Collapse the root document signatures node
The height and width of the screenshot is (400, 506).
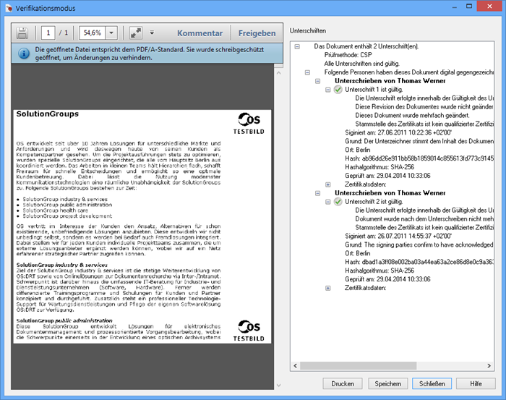[x=297, y=46]
